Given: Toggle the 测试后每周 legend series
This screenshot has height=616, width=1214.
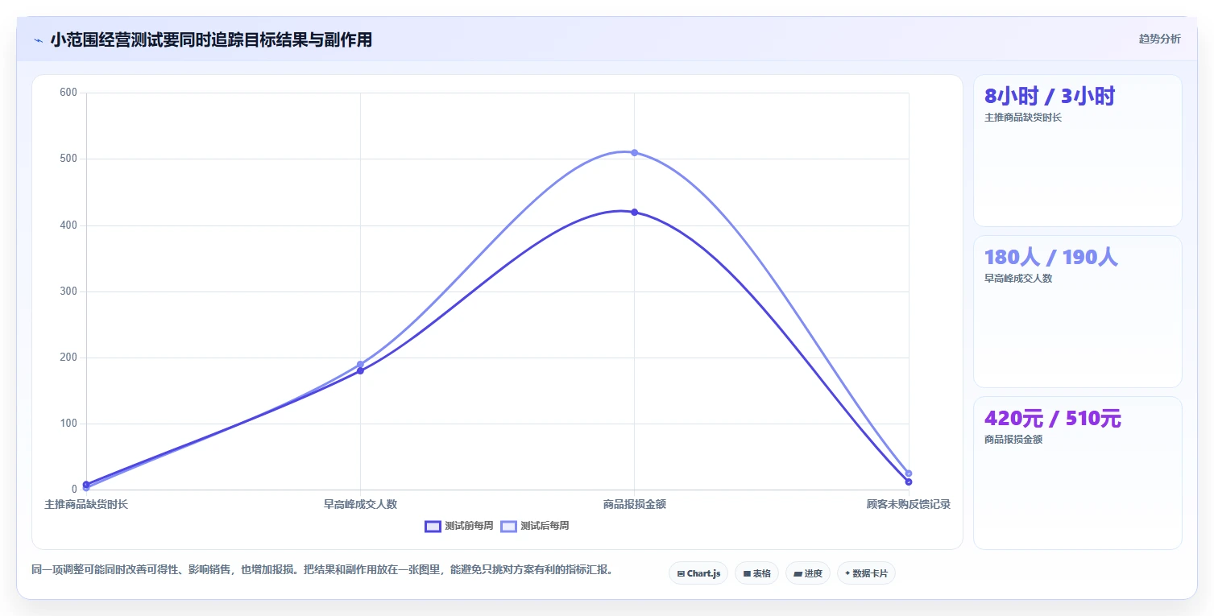Looking at the screenshot, I should tap(534, 526).
